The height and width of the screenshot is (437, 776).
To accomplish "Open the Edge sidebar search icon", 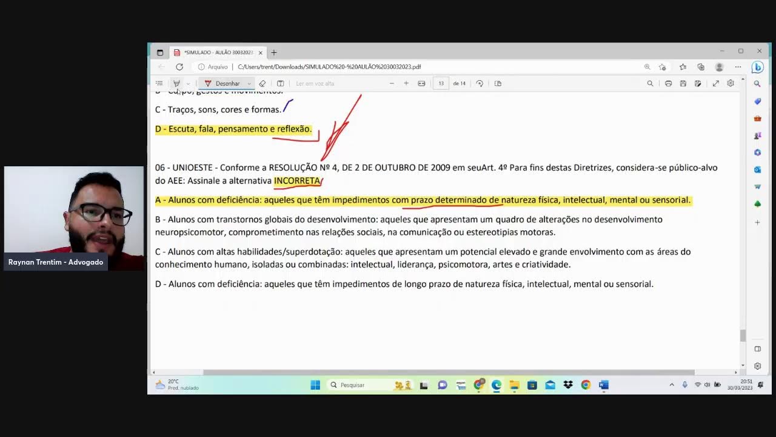I will [757, 84].
